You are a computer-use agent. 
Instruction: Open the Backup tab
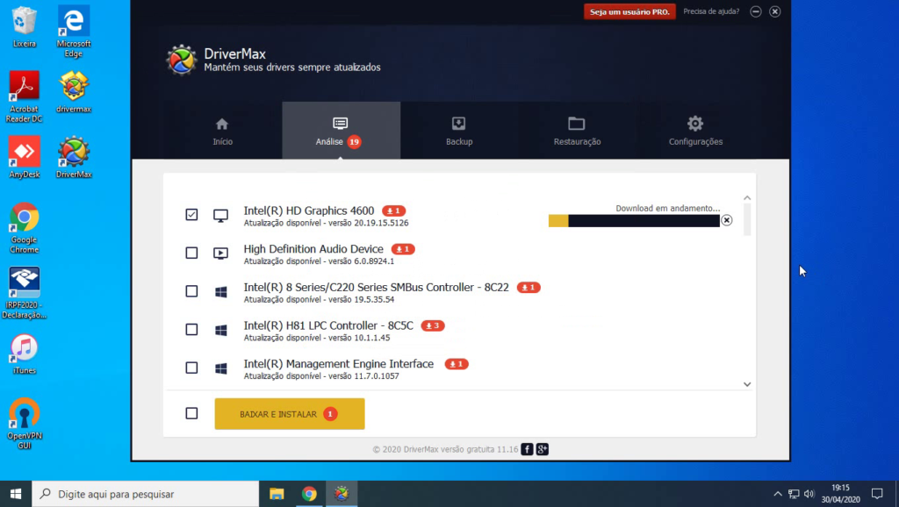tap(458, 132)
